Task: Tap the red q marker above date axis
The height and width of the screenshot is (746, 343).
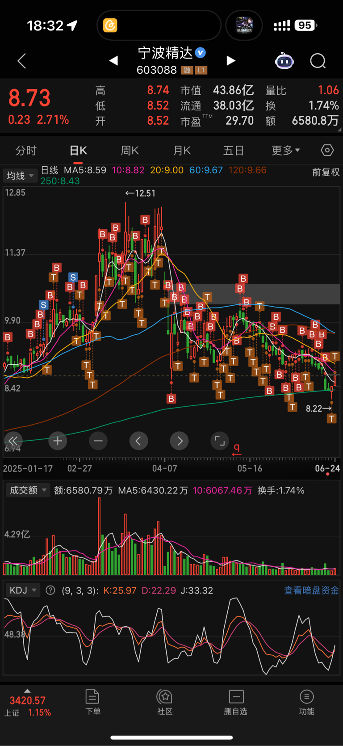Action: coord(237,449)
